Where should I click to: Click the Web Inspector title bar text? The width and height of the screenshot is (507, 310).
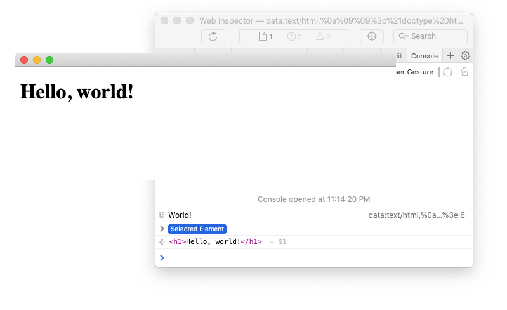(331, 21)
